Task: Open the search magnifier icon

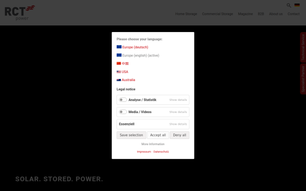Action: pos(289,6)
